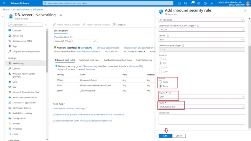Open Cloud Shell from the top bar

(179, 3)
